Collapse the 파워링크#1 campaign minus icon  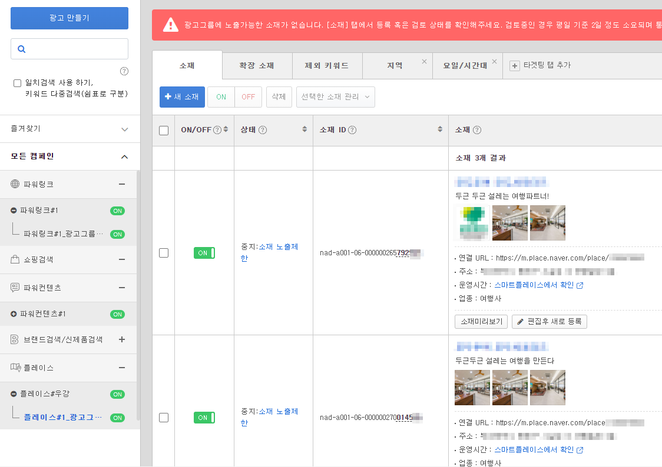(x=14, y=211)
